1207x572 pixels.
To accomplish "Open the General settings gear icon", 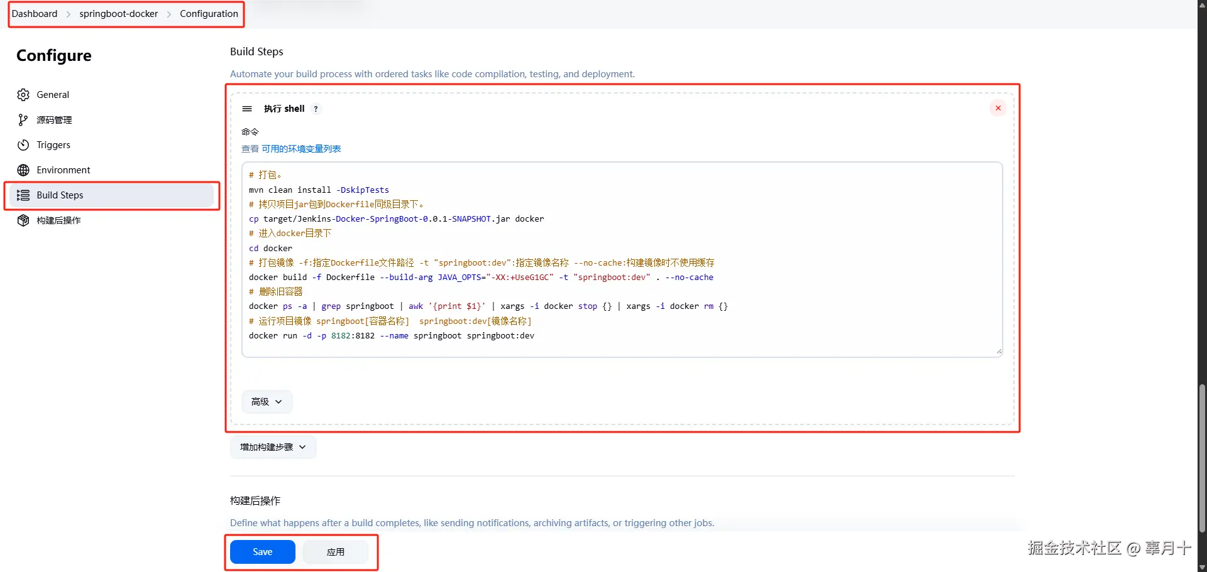I will (23, 95).
